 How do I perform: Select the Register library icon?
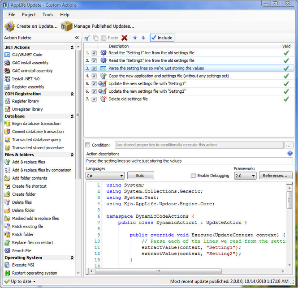(7, 101)
